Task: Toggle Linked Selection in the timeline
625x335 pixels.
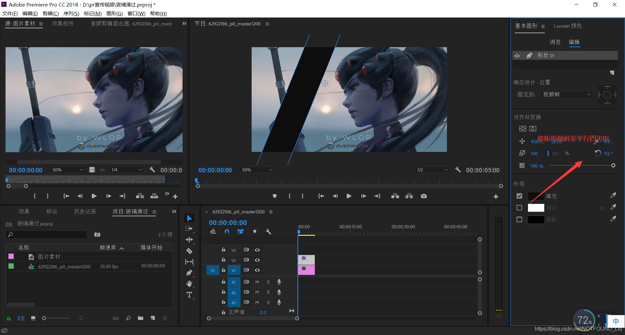Action: 241,232
